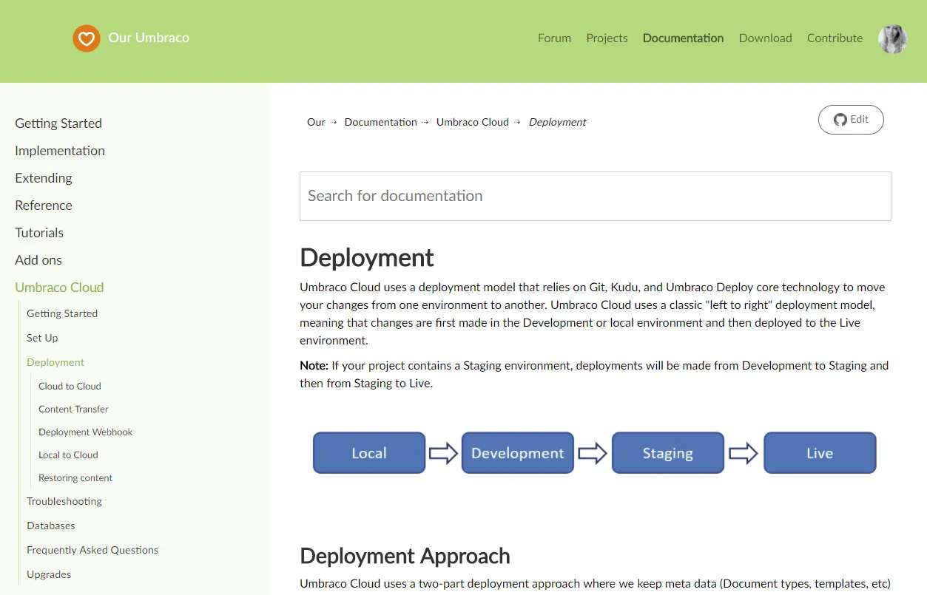The width and height of the screenshot is (927, 595).
Task: Expand the Troubleshooting sidebar entry
Action: 64,500
